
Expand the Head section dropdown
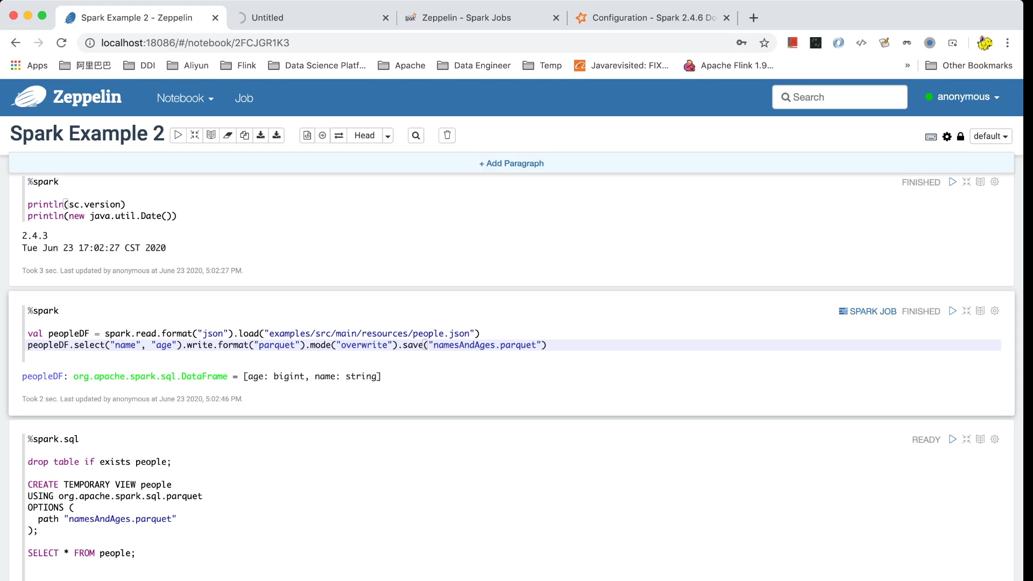pos(387,136)
